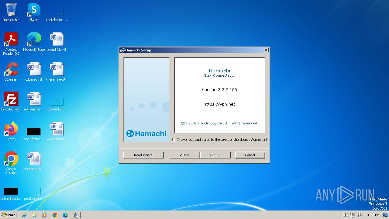Screen dimensions: 389x219
Task: Cancel the Hamachi setup
Action: pos(250,155)
